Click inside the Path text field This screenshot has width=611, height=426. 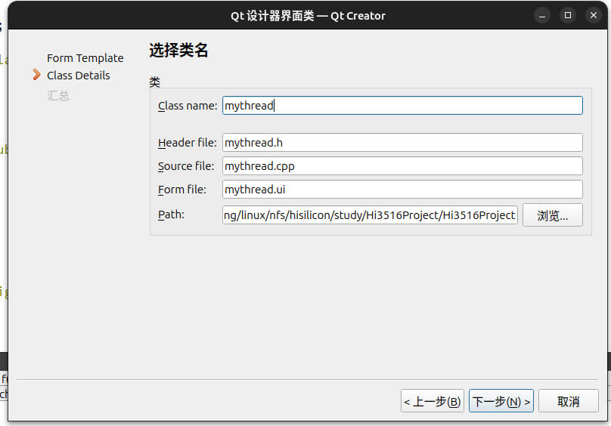click(370, 215)
